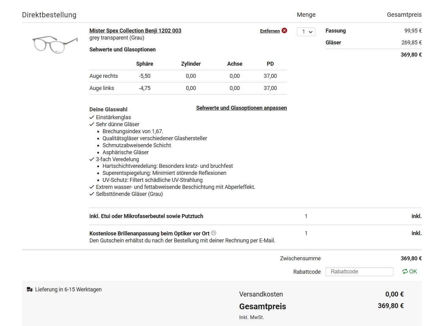Click the Direktbestellung heading
Image resolution: width=441 pixels, height=326 pixels.
tap(49, 15)
